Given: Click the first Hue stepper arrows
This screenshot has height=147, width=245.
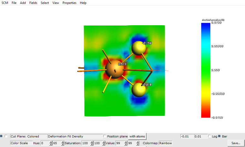Looking at the screenshot, I should pyautogui.click(x=51, y=143).
